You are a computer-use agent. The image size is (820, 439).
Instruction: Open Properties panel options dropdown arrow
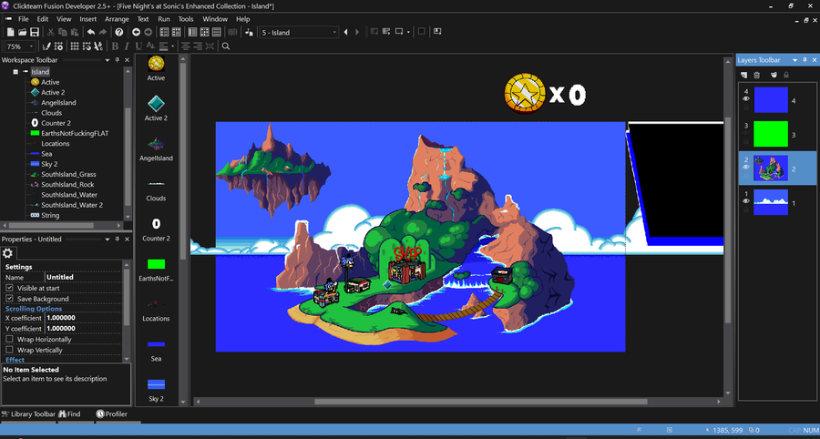(108, 239)
